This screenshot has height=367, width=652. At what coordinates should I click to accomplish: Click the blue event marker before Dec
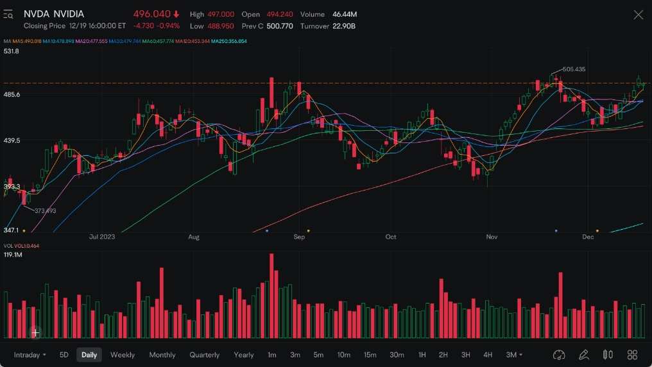tap(556, 230)
